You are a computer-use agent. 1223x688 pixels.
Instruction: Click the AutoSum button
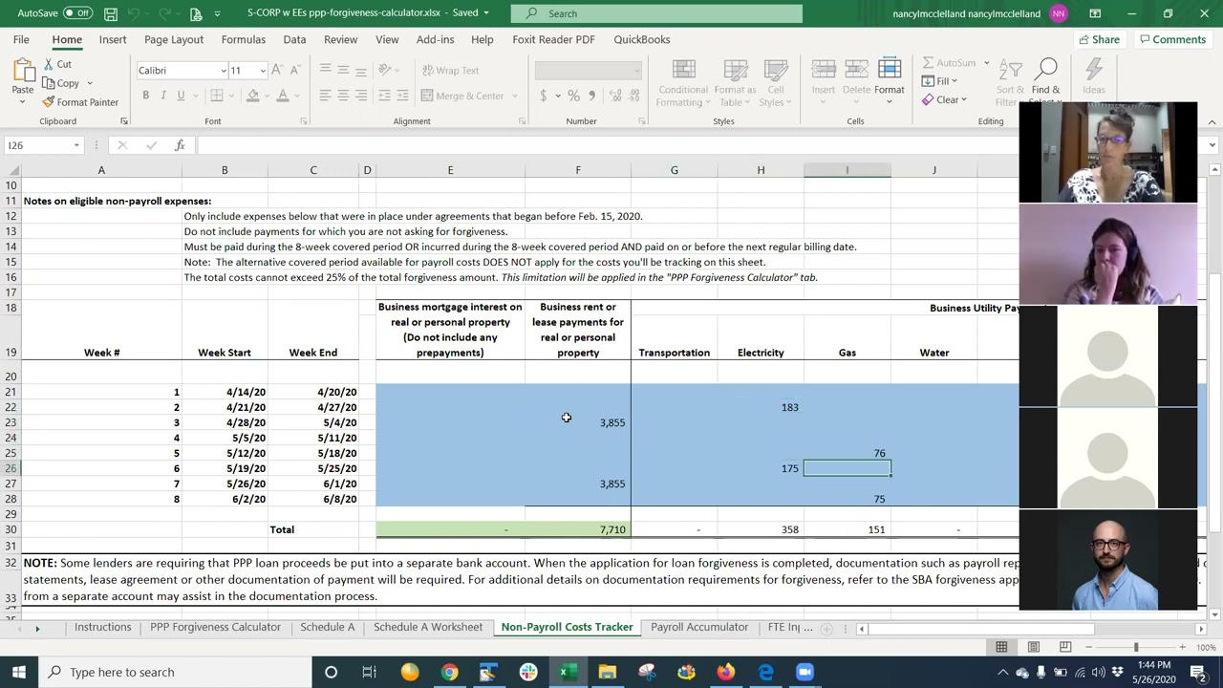pyautogui.click(x=948, y=63)
